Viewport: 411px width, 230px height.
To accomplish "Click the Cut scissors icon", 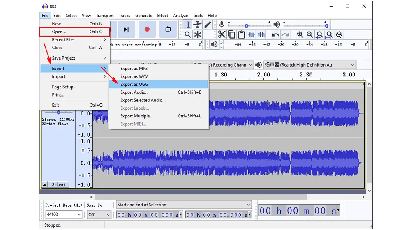I will (x=222, y=34).
